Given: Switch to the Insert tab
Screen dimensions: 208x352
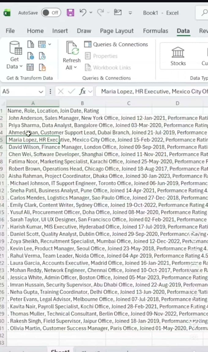Looking at the screenshot, I should click(x=60, y=31).
